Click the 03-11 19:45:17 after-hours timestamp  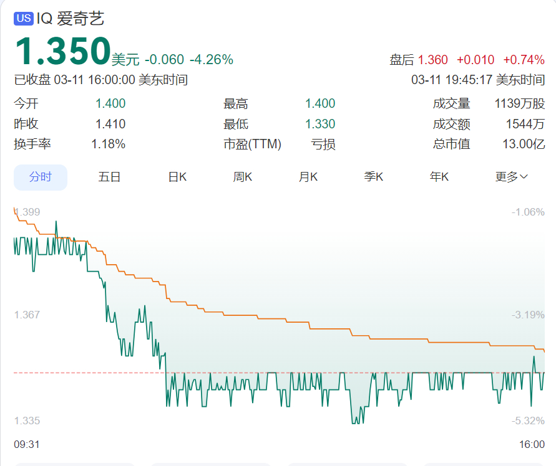[478, 80]
